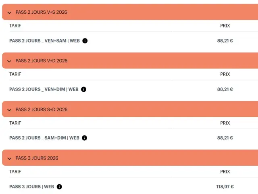The height and width of the screenshot is (194, 258).
Task: Click the PASS 2 JOURS S+D 2026 header title
Action: [x=41, y=110]
